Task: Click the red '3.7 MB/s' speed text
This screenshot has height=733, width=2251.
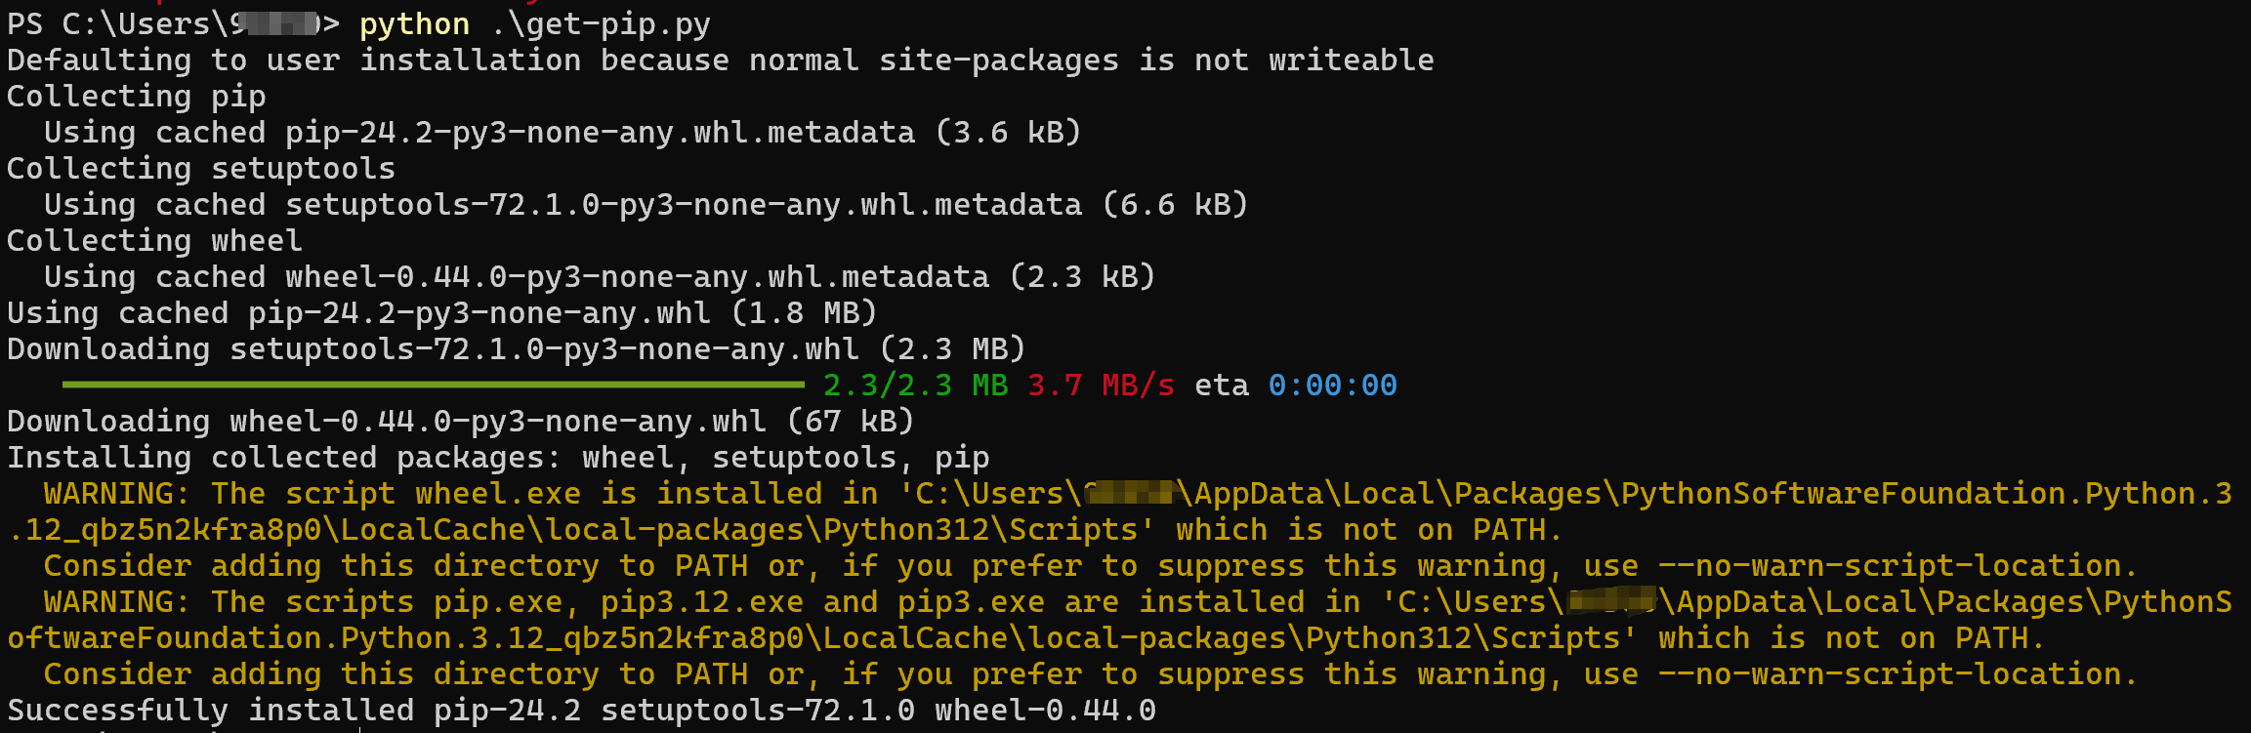Action: 1101,386
